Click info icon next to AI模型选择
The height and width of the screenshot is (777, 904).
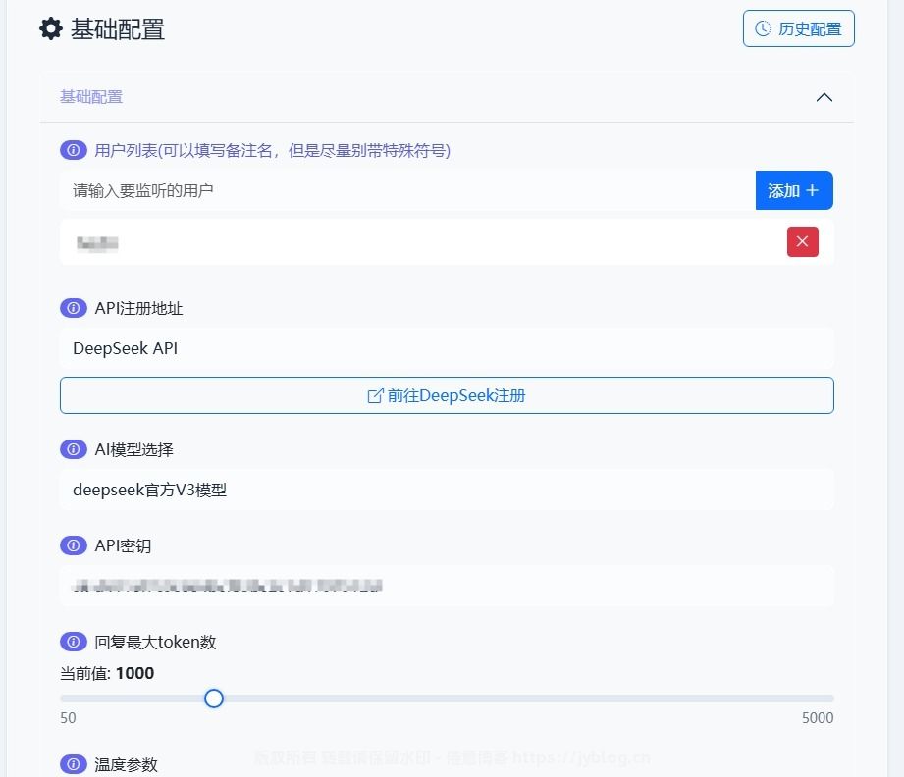pyautogui.click(x=74, y=449)
